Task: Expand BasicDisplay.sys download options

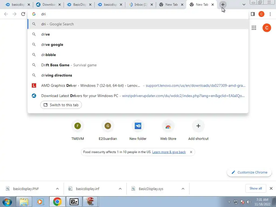Action: tap(183, 189)
